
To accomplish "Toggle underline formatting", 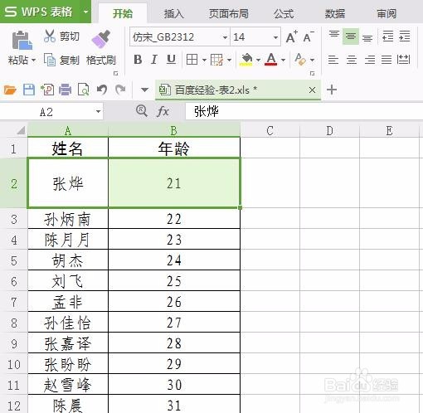I will tap(171, 60).
